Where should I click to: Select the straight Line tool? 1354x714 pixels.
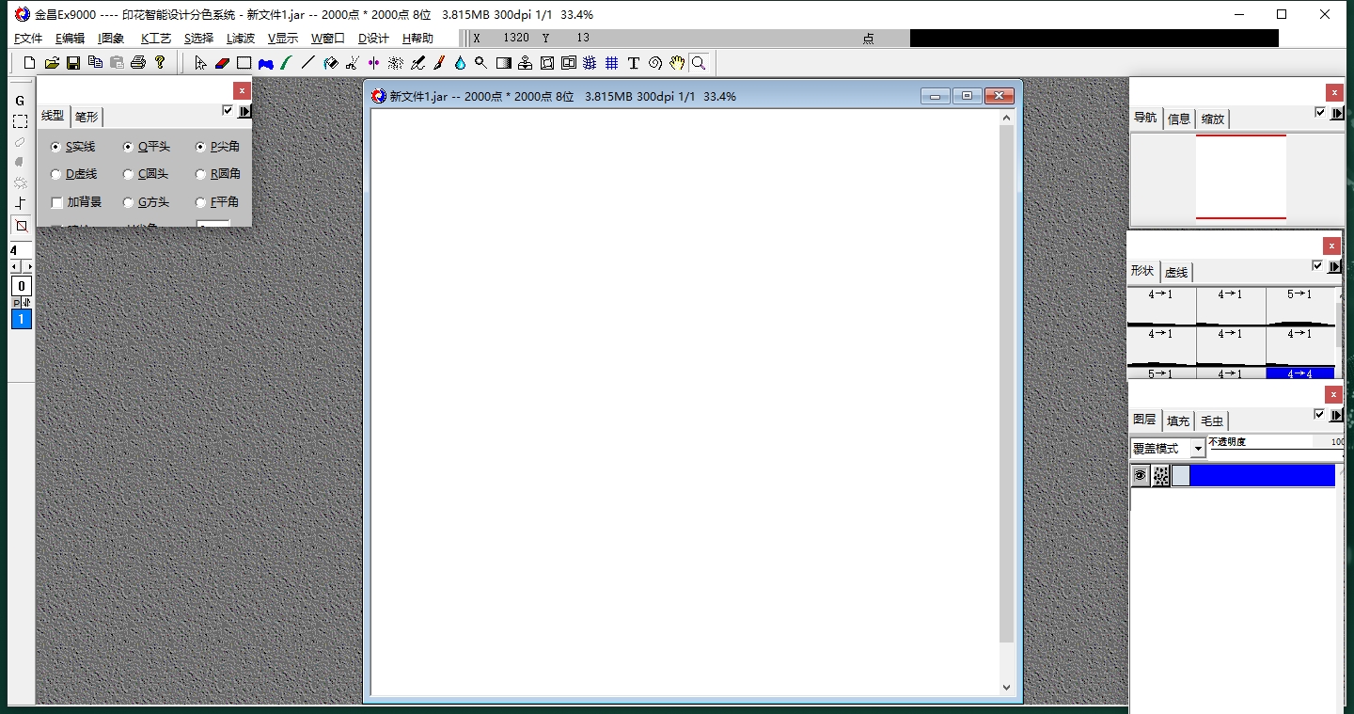(307, 63)
